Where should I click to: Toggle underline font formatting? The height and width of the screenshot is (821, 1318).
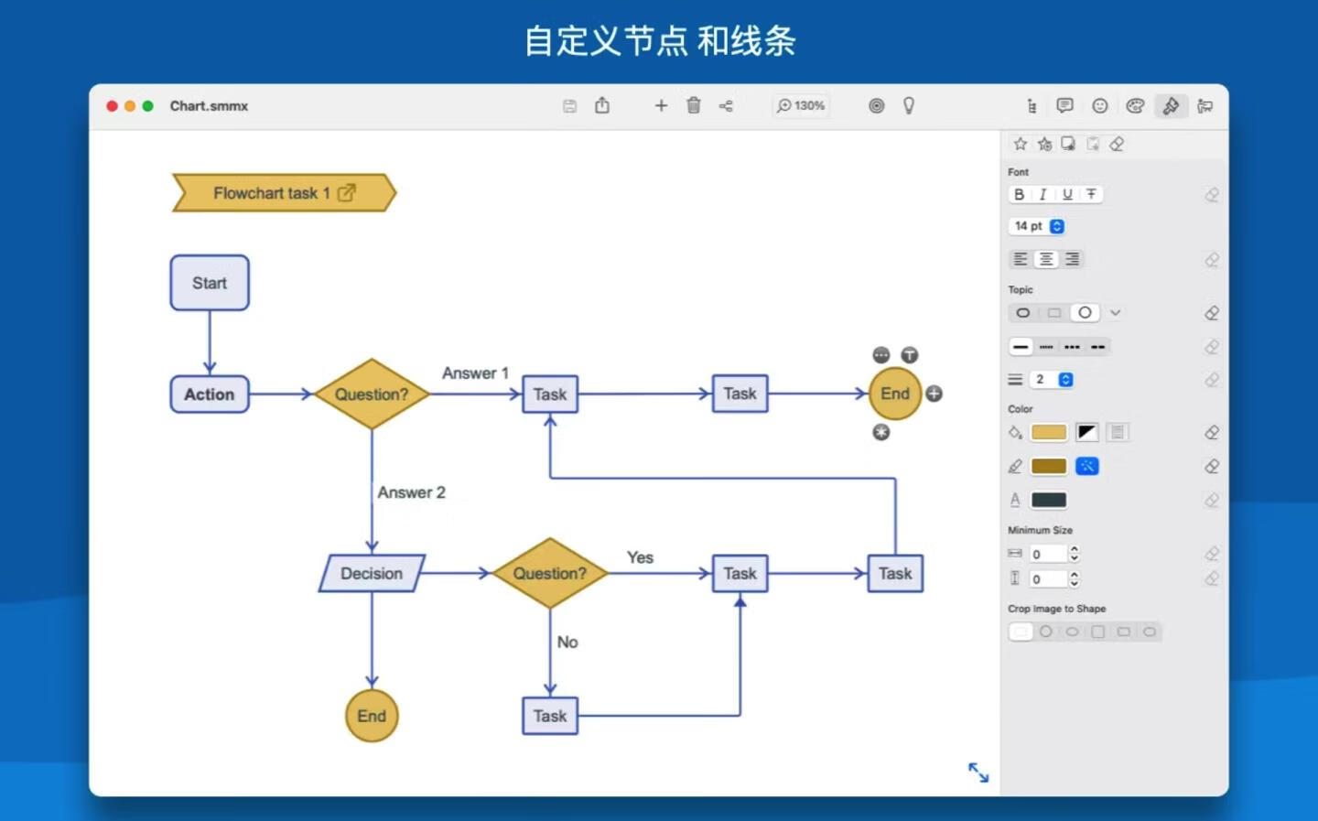tap(1067, 194)
